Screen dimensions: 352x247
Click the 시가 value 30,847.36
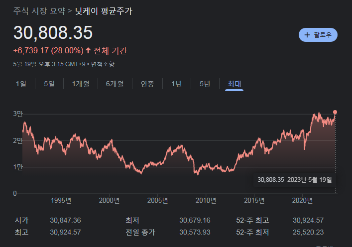pyautogui.click(x=65, y=220)
